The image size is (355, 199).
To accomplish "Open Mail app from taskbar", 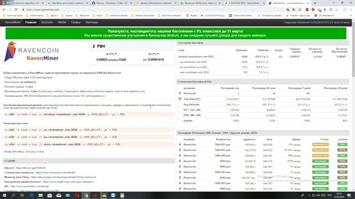I will point(59,195).
